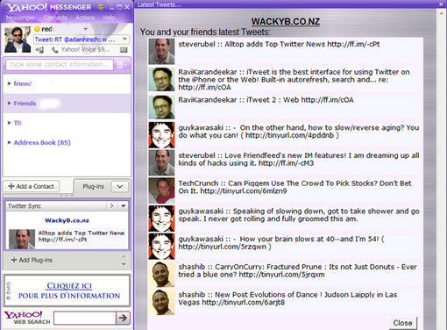This screenshot has height=330, width=447.
Task: Click the 'Can Piqqem Use The Crowd' tweet
Action: [x=294, y=187]
